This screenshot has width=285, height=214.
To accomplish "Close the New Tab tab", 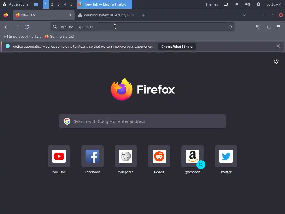I will 70,15.
